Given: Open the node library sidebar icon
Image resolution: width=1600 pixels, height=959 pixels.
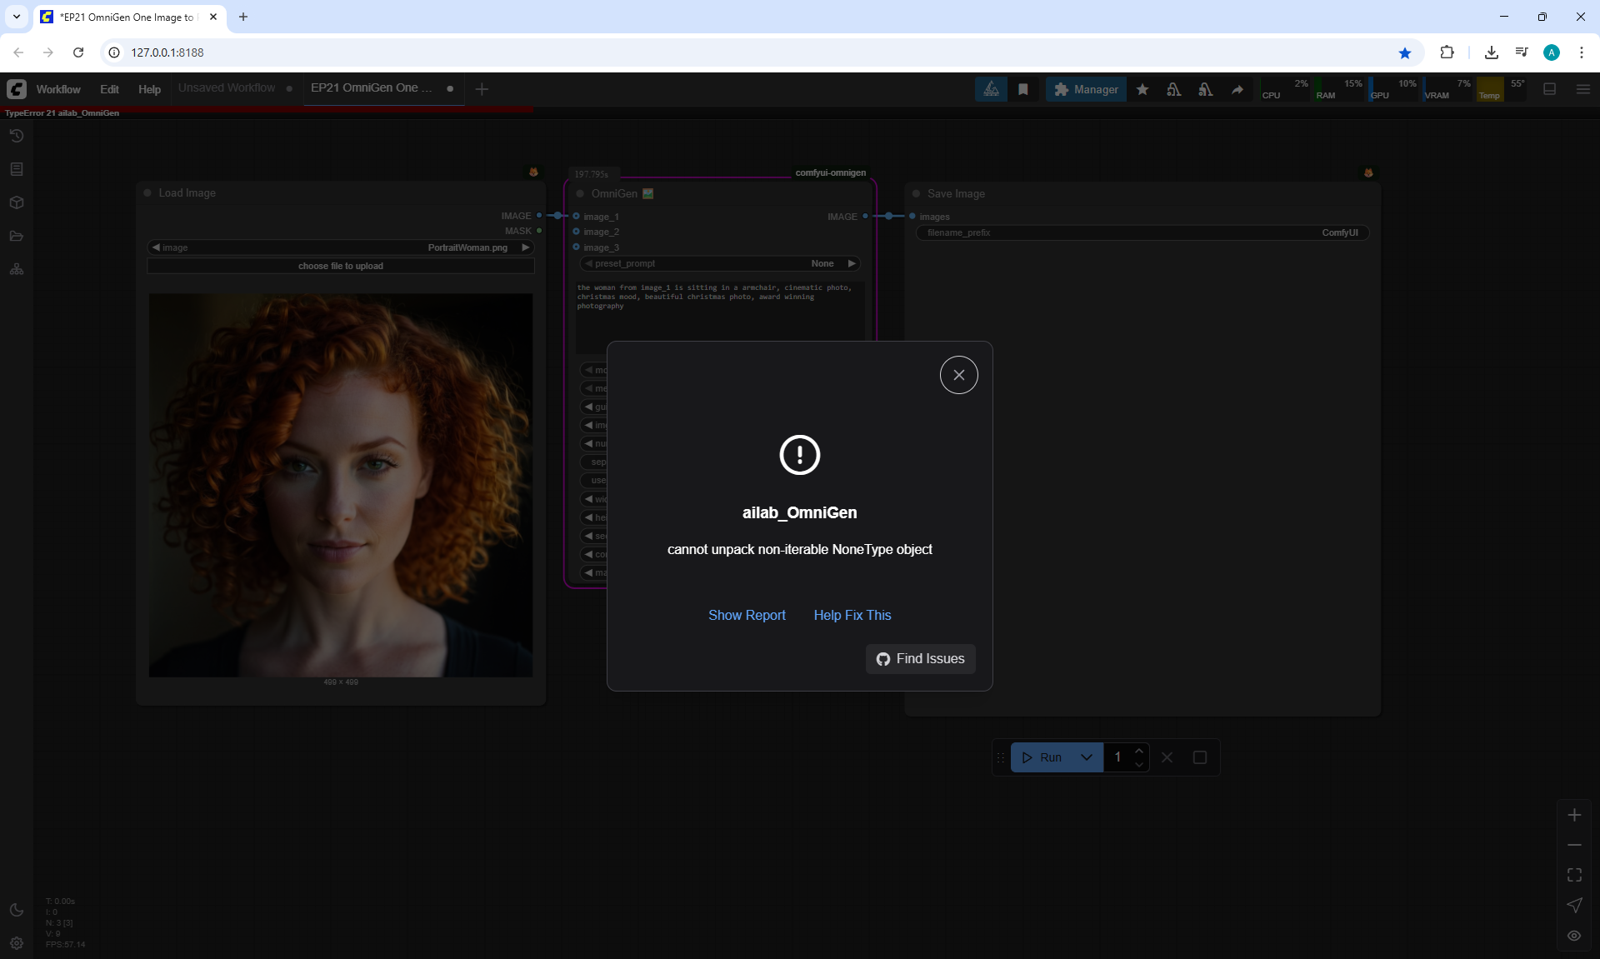Looking at the screenshot, I should coord(17,169).
